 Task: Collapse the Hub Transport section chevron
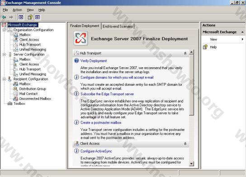pos(185,53)
